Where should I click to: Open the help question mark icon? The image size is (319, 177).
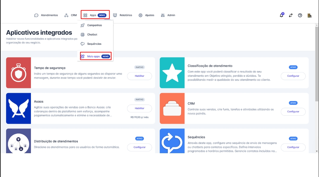300,15
